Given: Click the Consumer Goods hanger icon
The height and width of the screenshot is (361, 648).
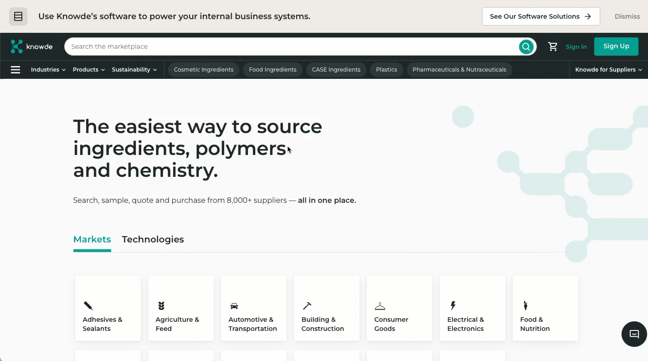Looking at the screenshot, I should click(380, 306).
